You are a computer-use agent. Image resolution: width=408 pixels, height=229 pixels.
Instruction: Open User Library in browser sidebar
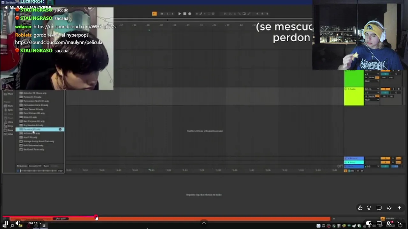pyautogui.click(x=9, y=122)
